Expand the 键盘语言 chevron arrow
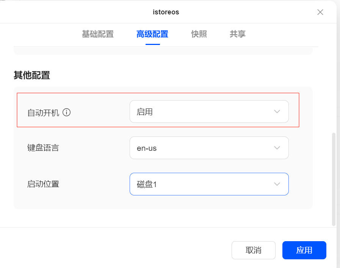The height and width of the screenshot is (268, 340). (277, 148)
